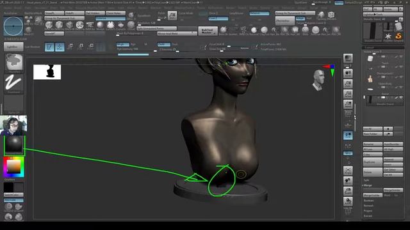This screenshot has width=410, height=230.
Task: Click the Rotate view icon in right shelf
Action: click(x=348, y=201)
